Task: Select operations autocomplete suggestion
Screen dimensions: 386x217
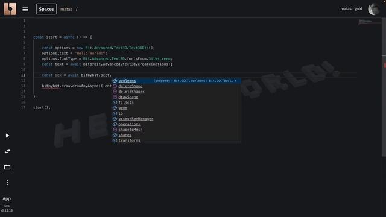Action: click(177, 124)
